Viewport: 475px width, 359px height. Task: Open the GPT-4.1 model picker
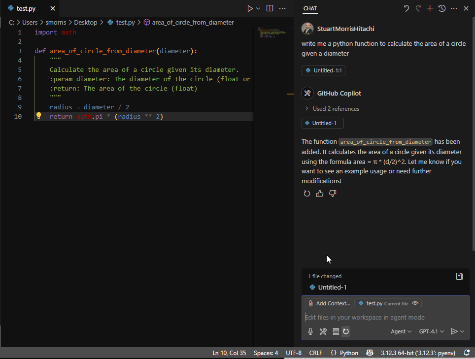click(431, 331)
